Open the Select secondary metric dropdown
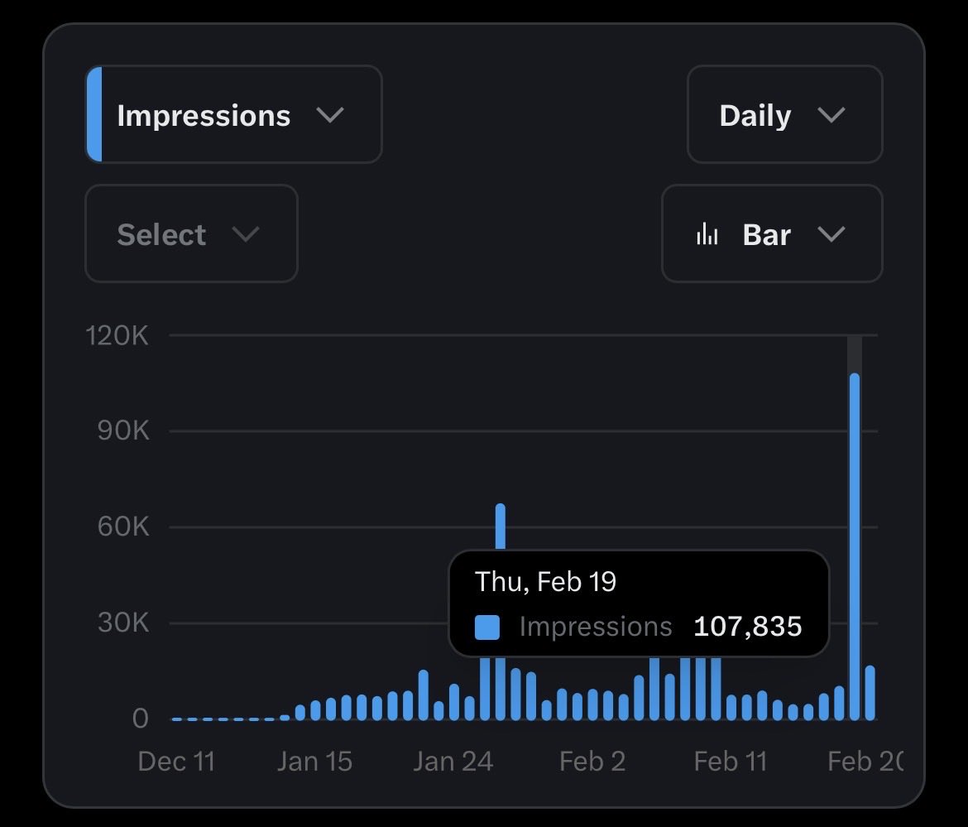 pyautogui.click(x=191, y=233)
